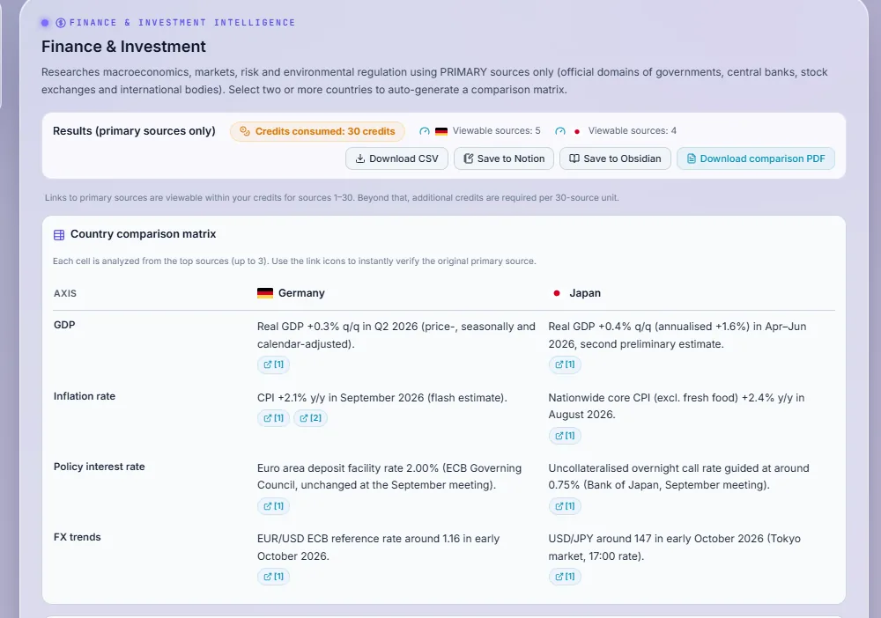Open source [1] for the Bank of Japan call rate
This screenshot has height=618, width=881.
tap(565, 506)
